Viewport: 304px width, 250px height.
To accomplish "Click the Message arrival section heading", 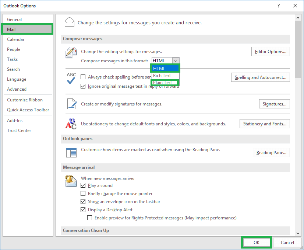I will (x=79, y=167).
